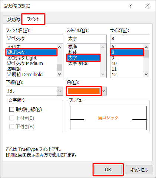Viewport: 156px width, 178px height.
Task: Choose 游ゴシック Light font
Action: point(31,58)
